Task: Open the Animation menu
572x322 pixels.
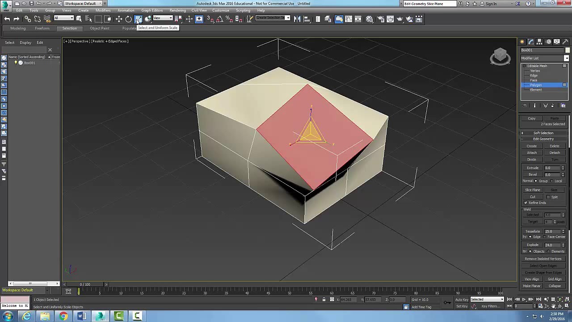Action: click(126, 10)
